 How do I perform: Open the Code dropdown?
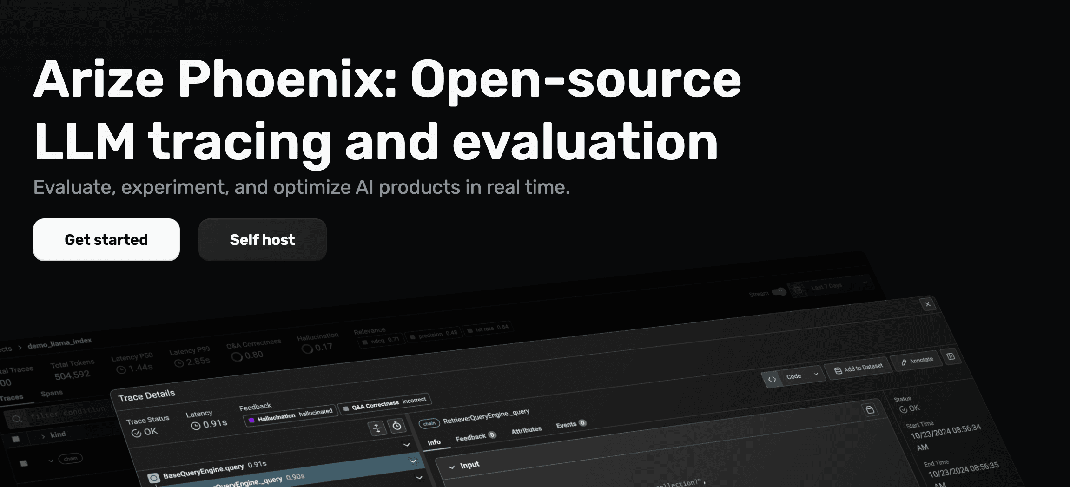click(x=802, y=375)
